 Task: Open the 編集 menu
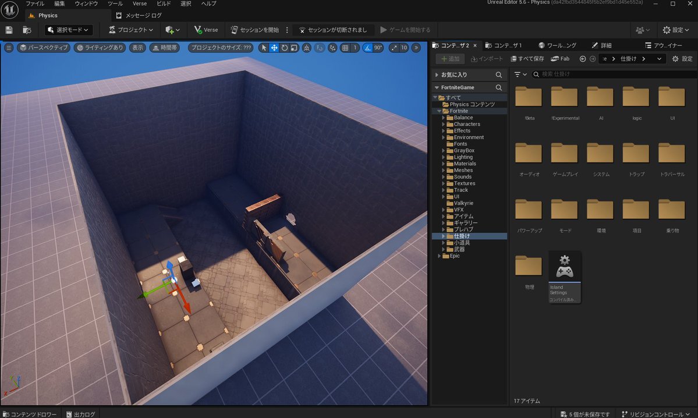[59, 3]
